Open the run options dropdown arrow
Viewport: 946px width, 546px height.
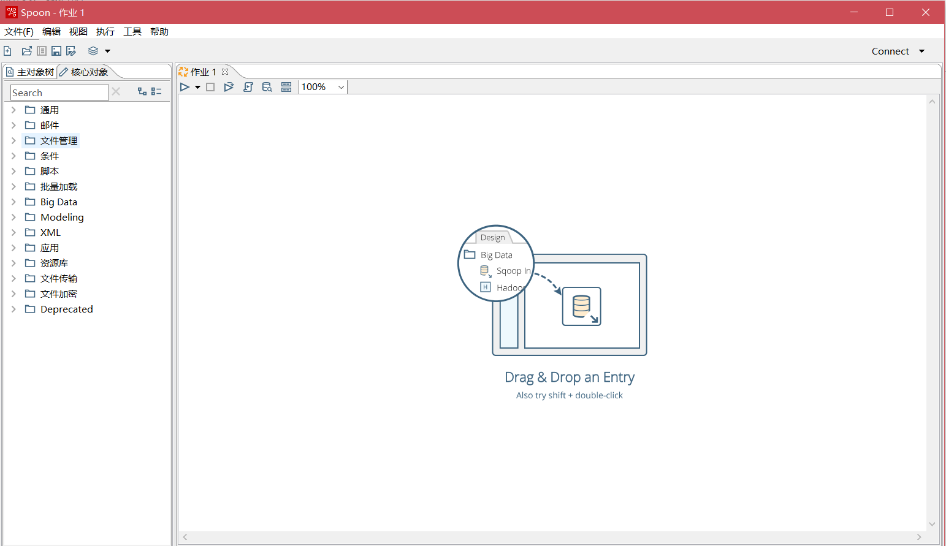click(x=197, y=87)
